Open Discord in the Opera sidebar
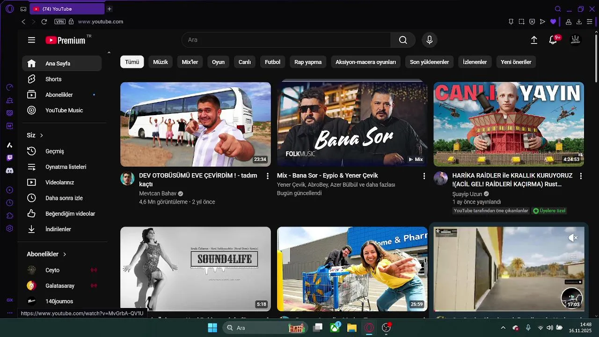 [10, 170]
